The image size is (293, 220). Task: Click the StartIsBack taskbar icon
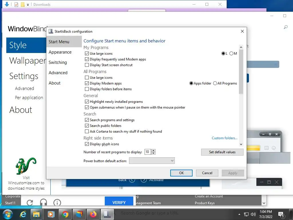[107, 214]
